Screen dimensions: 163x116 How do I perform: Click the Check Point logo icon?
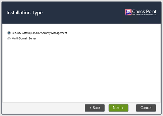(x=128, y=12)
